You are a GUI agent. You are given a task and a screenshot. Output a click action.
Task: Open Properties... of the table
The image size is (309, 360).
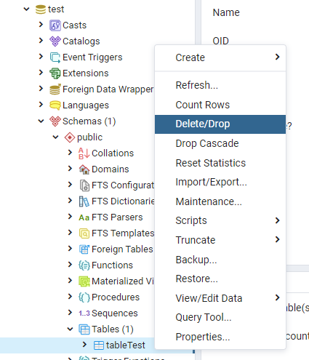click(x=220, y=337)
